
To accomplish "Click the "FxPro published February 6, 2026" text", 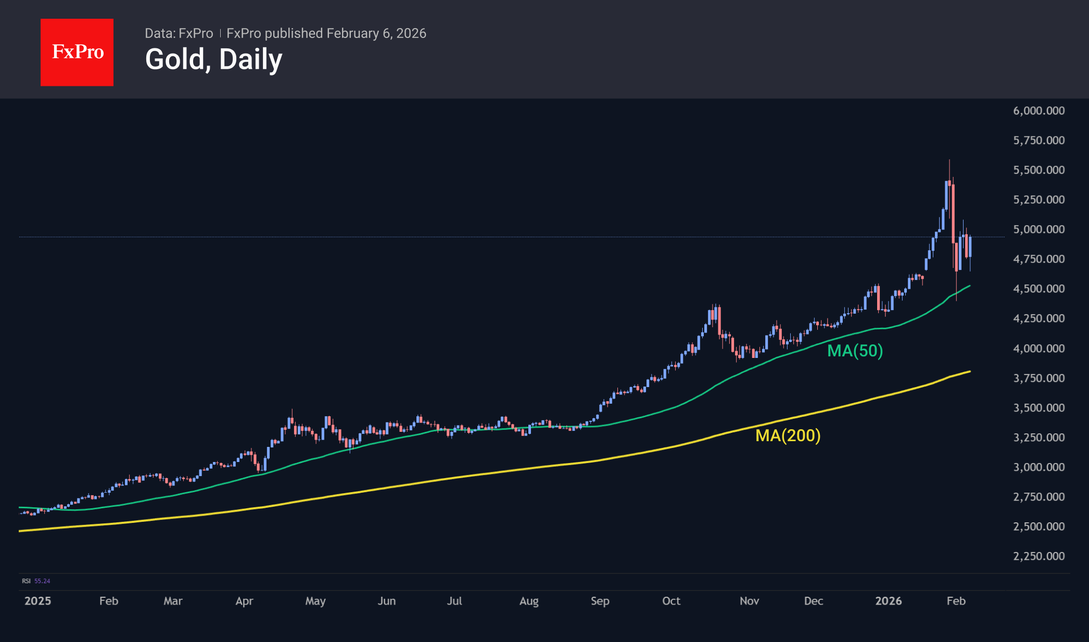I will [326, 33].
